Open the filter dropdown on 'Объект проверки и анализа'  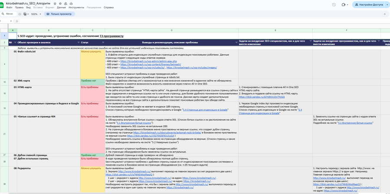[78, 42]
